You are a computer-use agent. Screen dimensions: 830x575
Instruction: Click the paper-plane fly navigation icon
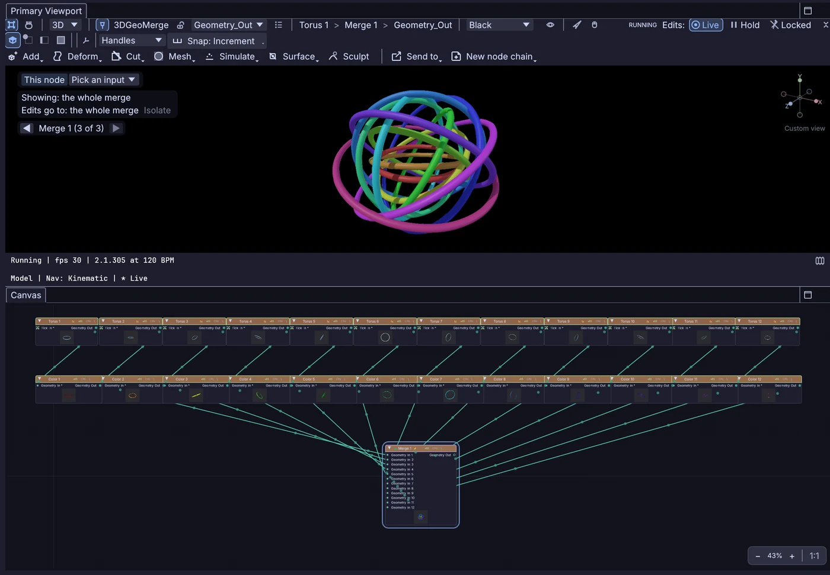(577, 25)
